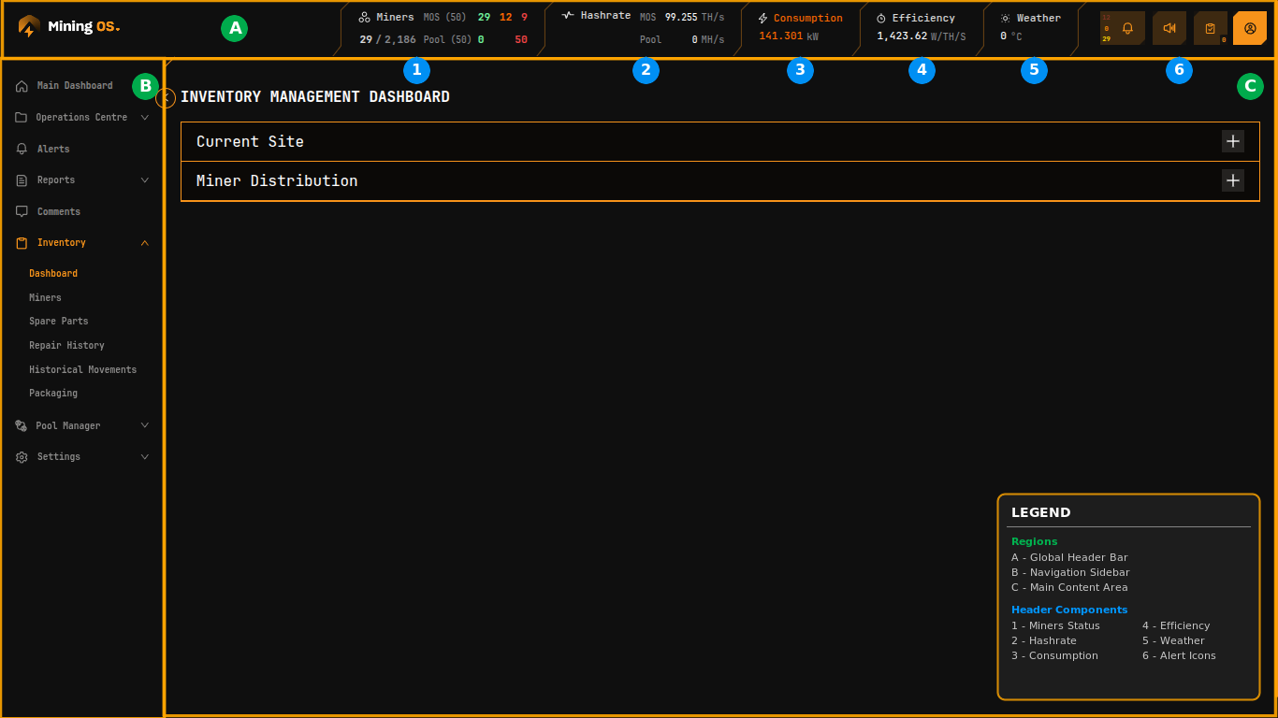Click the Miners status icon in header
Screen dimensions: 1278x718
pos(364,16)
